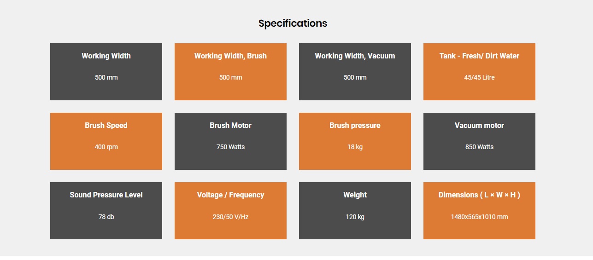The height and width of the screenshot is (260, 593).
Task: Select the Working Width, Brush tile
Action: (x=230, y=72)
